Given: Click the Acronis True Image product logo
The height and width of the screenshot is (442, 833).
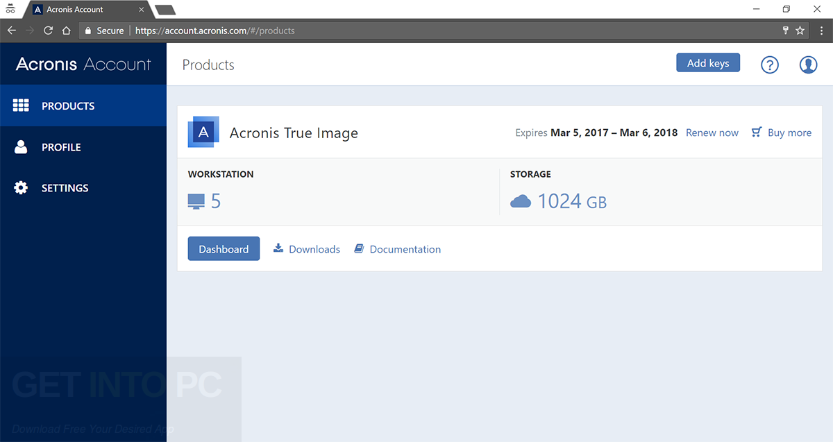Looking at the screenshot, I should click(x=203, y=132).
